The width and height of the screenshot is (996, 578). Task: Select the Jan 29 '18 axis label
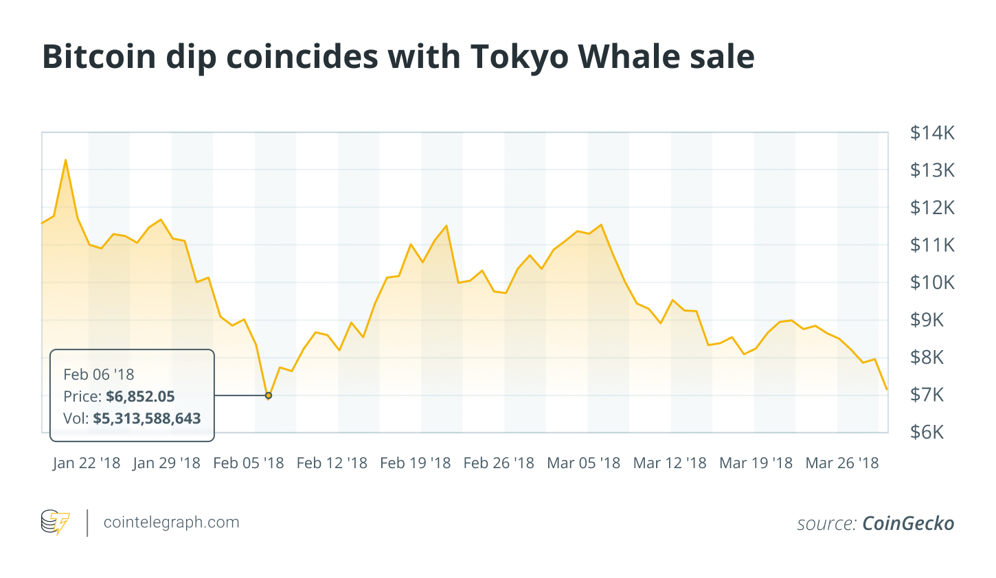(167, 463)
